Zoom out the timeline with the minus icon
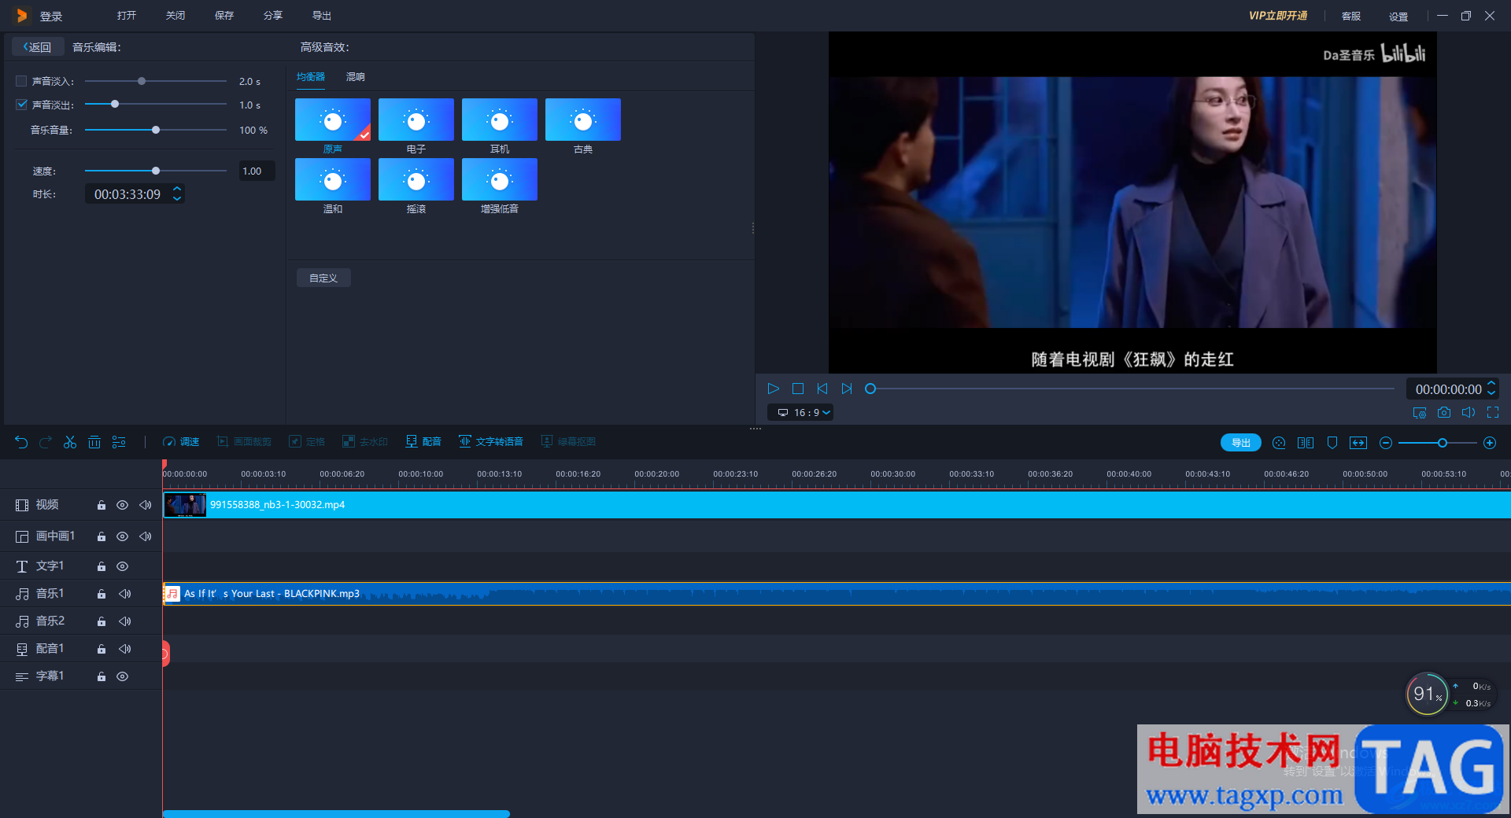This screenshot has height=818, width=1511. [1386, 443]
